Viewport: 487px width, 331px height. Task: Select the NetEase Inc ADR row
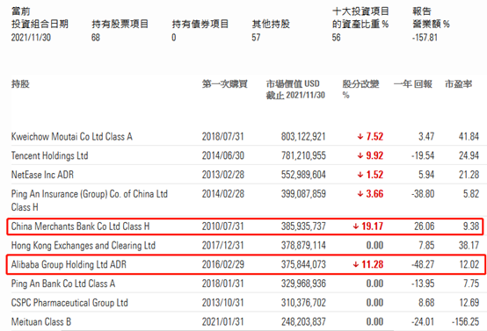(x=245, y=175)
